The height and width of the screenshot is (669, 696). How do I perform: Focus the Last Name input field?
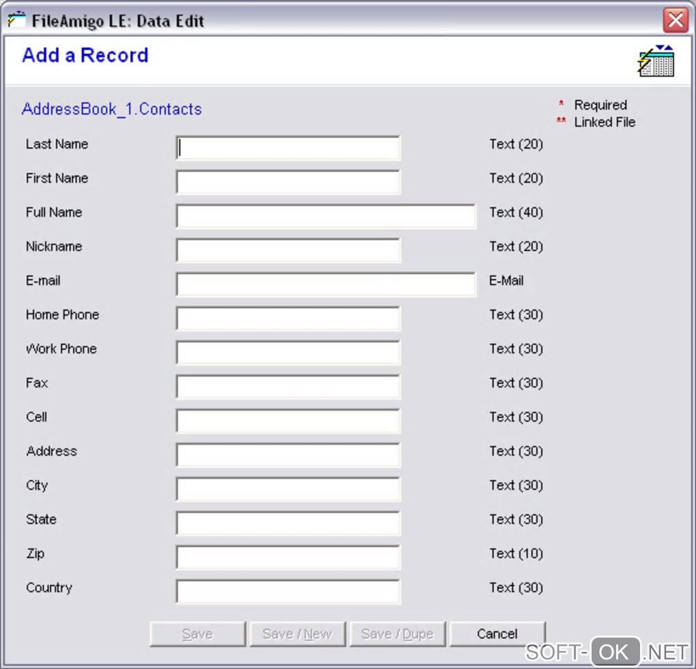288,148
